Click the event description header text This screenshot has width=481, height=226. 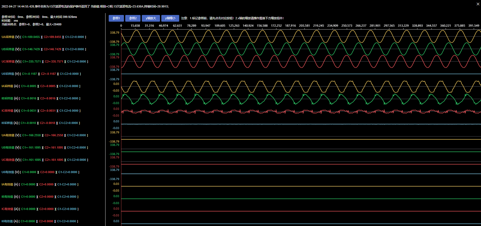coord(85,6)
